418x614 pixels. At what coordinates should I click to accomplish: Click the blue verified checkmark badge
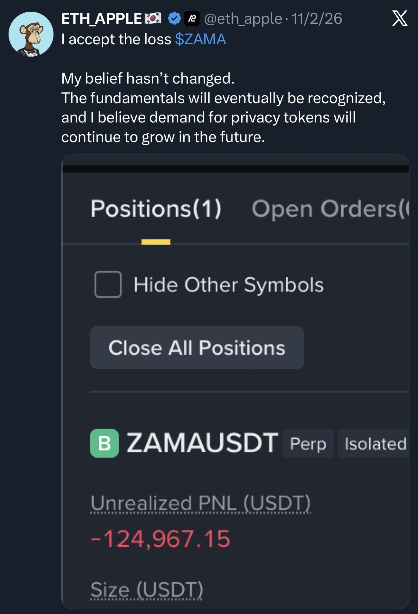(174, 18)
